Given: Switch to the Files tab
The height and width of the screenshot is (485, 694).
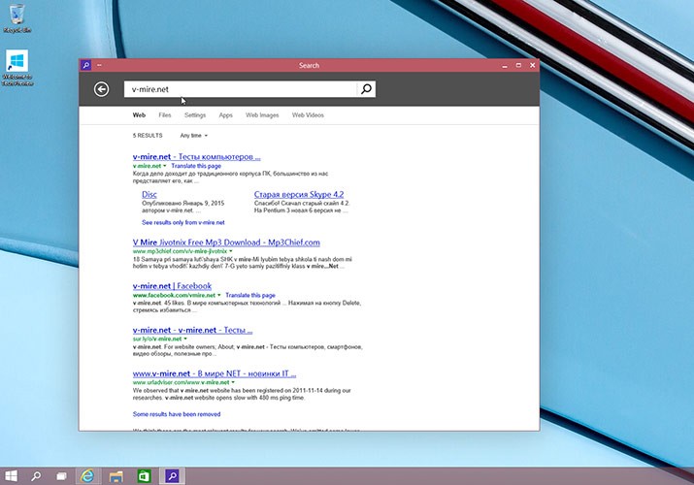Looking at the screenshot, I should coord(165,115).
